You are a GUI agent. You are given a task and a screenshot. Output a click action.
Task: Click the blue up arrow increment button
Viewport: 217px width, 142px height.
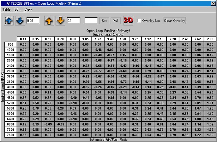(9, 21)
